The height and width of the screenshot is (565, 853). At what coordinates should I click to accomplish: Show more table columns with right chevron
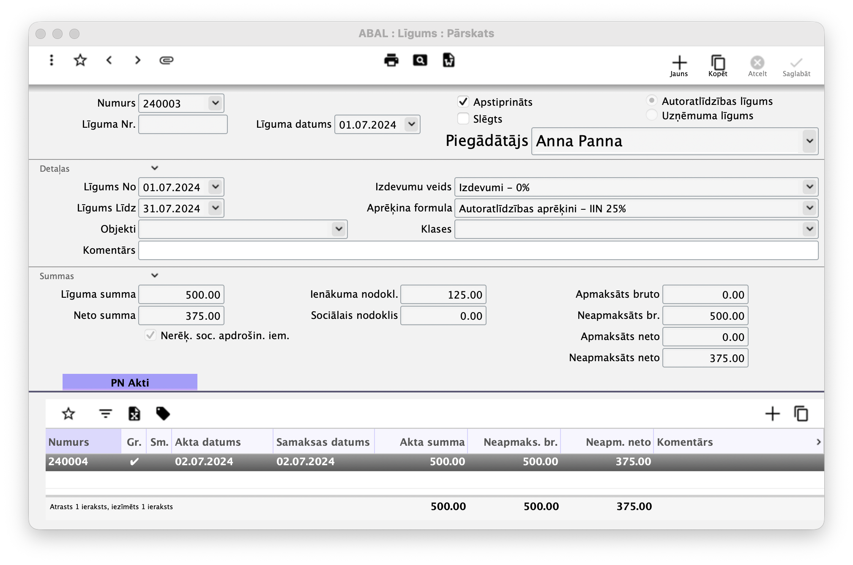(x=819, y=442)
